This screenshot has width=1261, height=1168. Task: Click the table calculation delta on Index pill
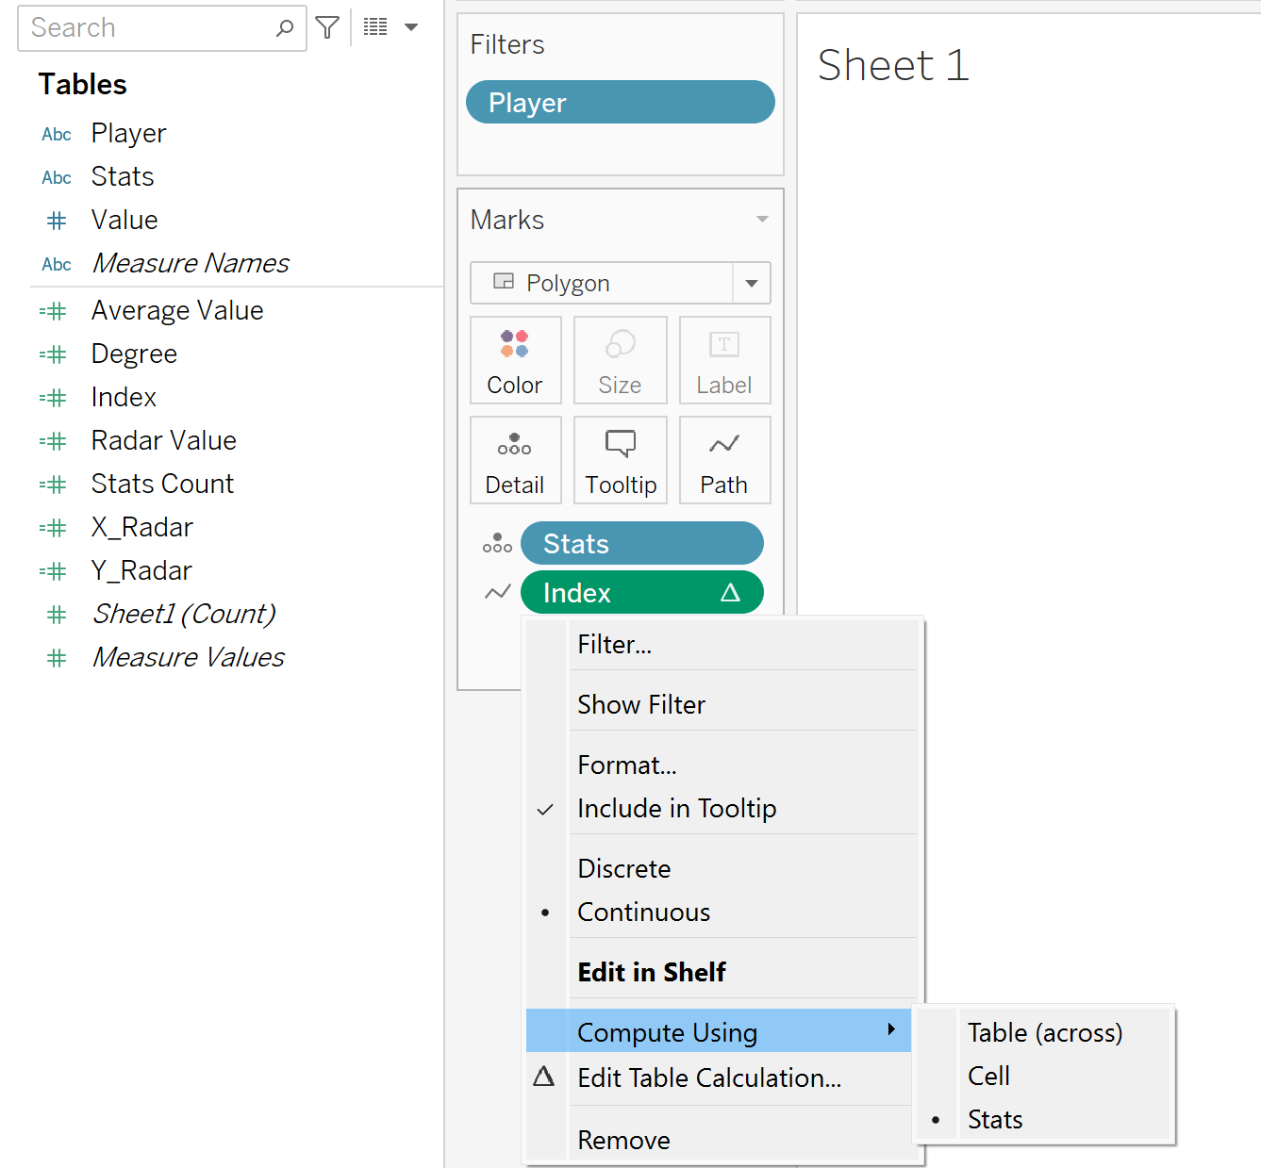[x=730, y=593]
